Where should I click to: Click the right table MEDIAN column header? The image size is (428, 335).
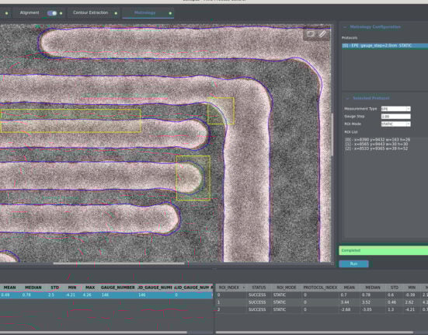[373, 288]
